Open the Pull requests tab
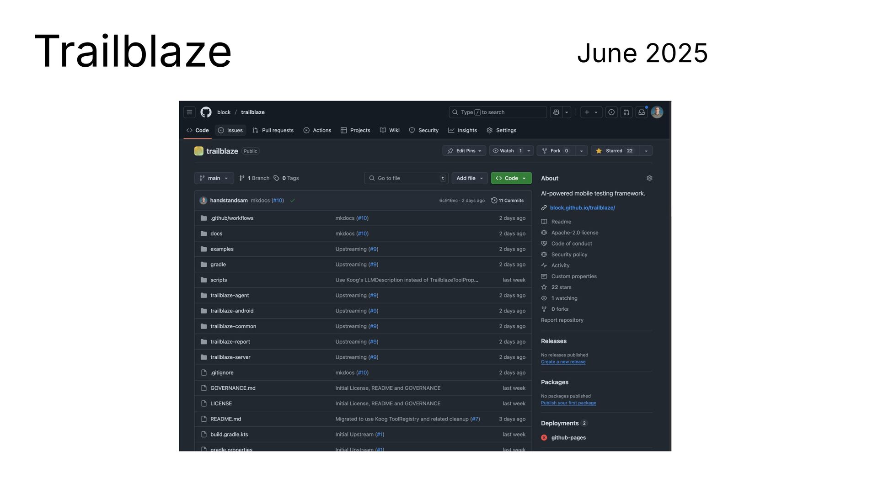Screen dimensions: 878x494 (273, 130)
